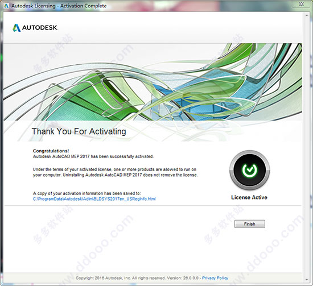Click the 'Under the terms of your activated license' text
313x286 pixels.
tap(115, 172)
